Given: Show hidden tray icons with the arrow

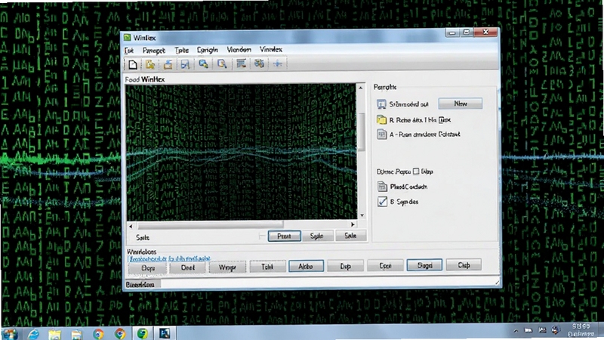Looking at the screenshot, I should click(x=516, y=331).
